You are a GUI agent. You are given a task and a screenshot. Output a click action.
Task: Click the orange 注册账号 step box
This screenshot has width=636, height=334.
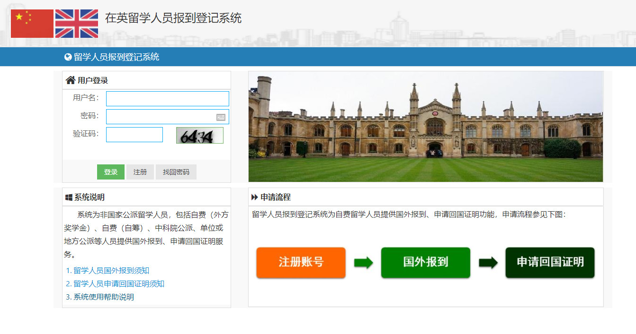coord(301,262)
